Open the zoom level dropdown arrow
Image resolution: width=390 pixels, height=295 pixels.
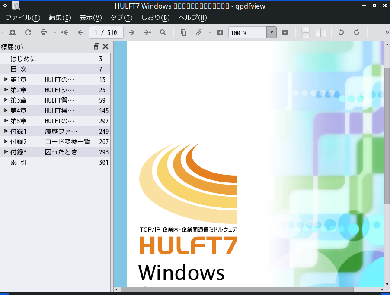tap(272, 32)
